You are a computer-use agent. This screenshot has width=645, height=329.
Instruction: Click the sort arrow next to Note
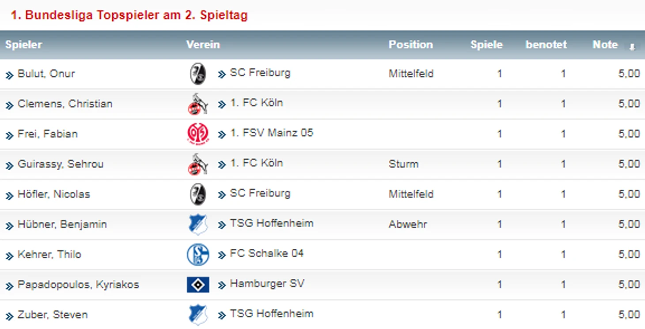pyautogui.click(x=632, y=47)
